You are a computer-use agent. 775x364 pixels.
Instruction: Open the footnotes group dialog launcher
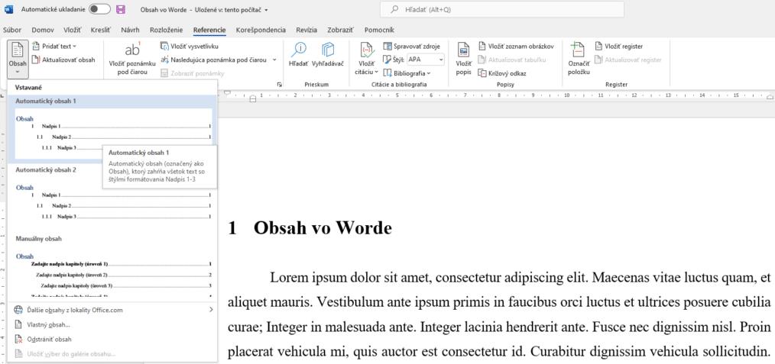(279, 85)
